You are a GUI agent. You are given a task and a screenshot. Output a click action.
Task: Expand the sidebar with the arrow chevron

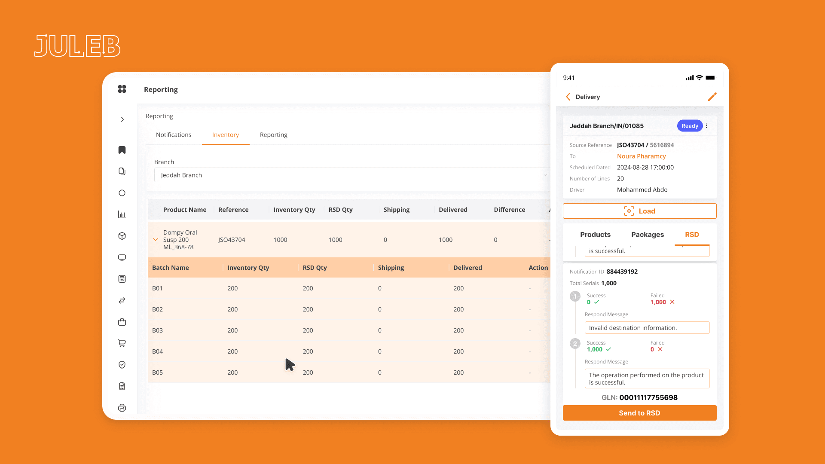click(122, 119)
